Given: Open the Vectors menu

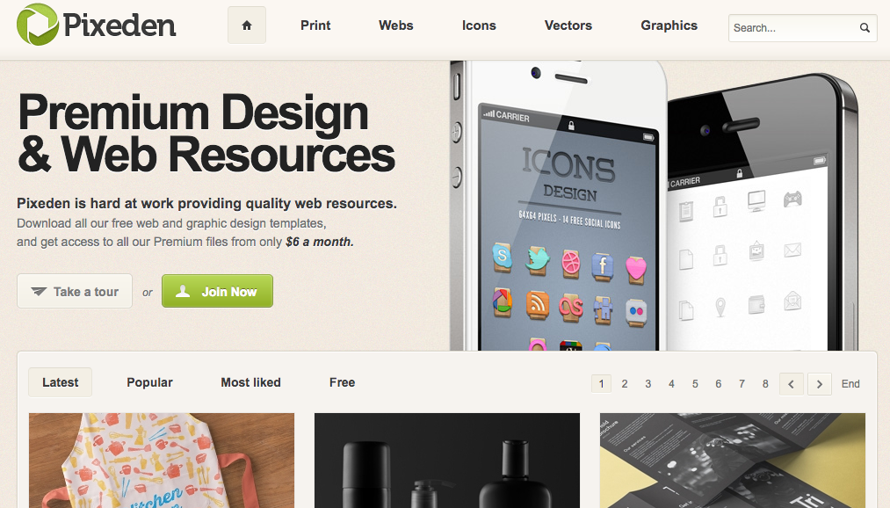Looking at the screenshot, I should click(568, 25).
